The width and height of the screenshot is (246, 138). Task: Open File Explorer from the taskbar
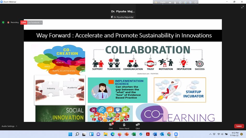105,134
